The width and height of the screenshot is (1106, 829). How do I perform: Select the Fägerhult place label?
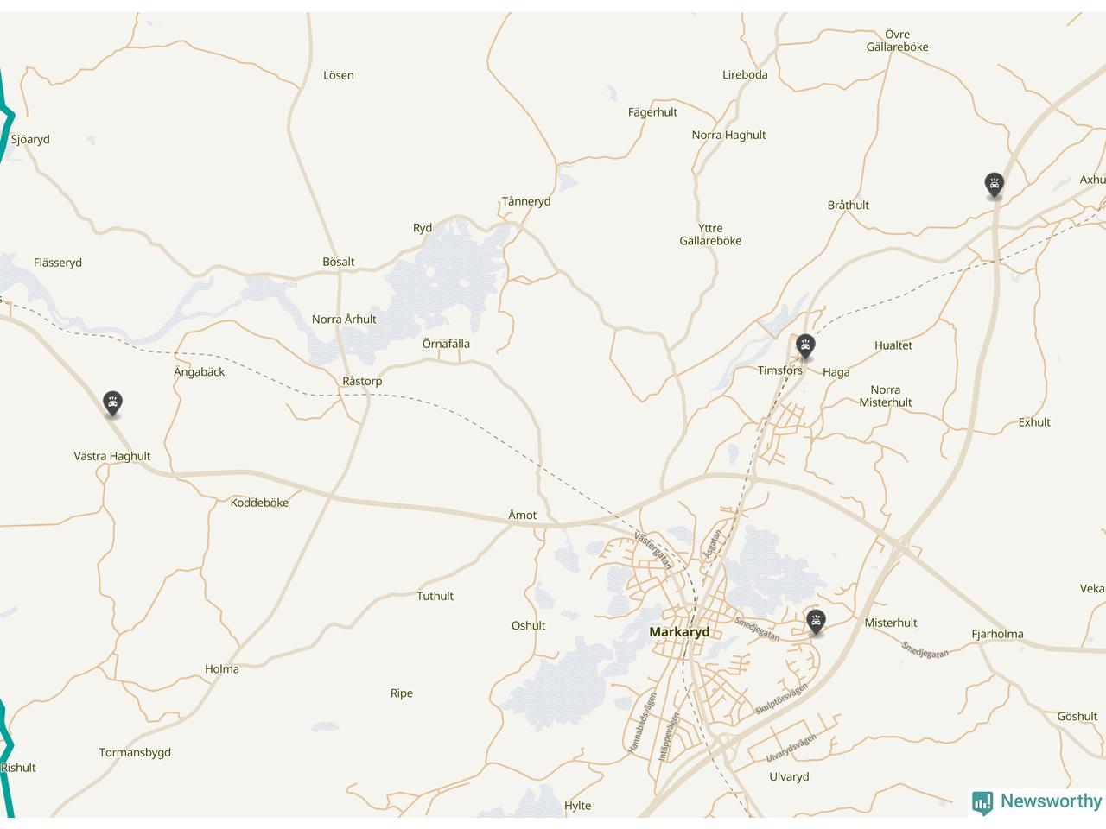(x=652, y=112)
